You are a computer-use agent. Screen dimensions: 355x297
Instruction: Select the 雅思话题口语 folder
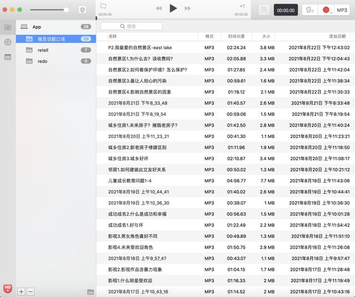pyautogui.click(x=56, y=39)
